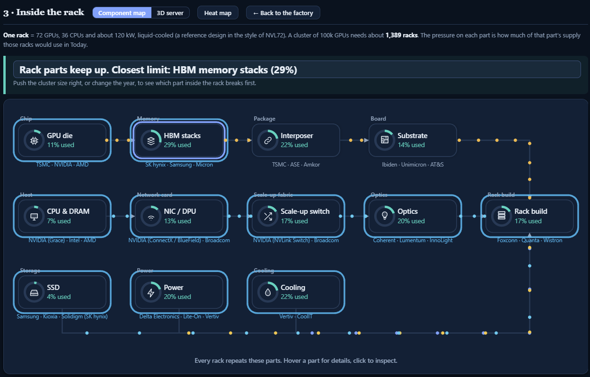Screen dimensions: 590x377
Task: Click the 'Coherent · Lumentum · InnoLight' suppliers
Action: pyautogui.click(x=413, y=240)
